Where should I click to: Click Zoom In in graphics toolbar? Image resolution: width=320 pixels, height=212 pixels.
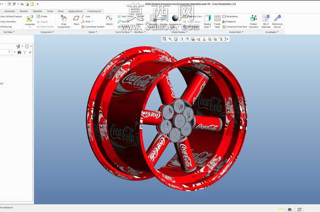(170, 39)
